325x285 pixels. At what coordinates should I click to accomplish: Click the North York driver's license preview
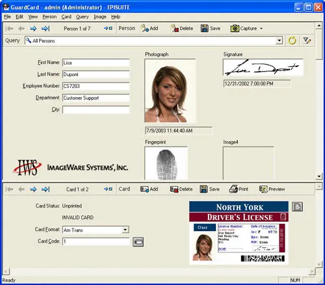[x=239, y=233]
